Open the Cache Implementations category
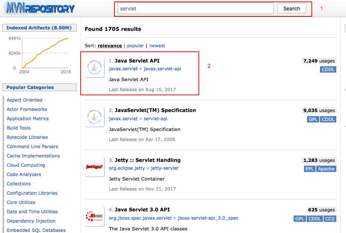346x233 pixels. pos(33,156)
